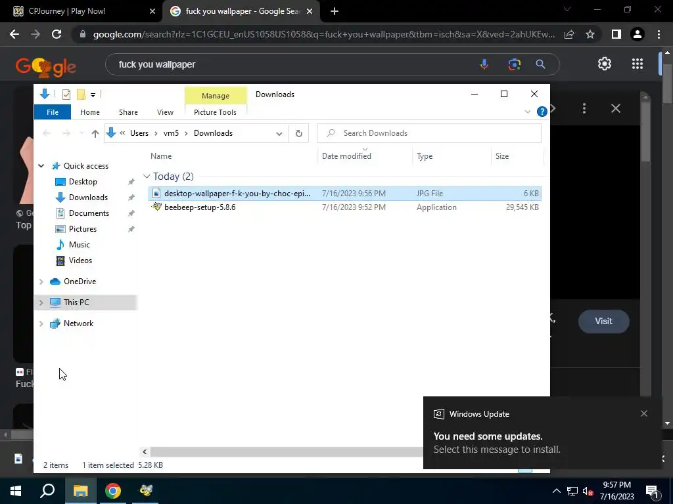Screen dimensions: 673x504
Task: Click the horizontal scrollbar in file list
Action: [x=287, y=451]
